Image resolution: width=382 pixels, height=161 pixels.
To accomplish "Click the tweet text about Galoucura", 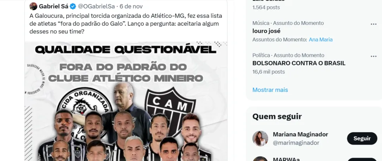I will coord(126,24).
